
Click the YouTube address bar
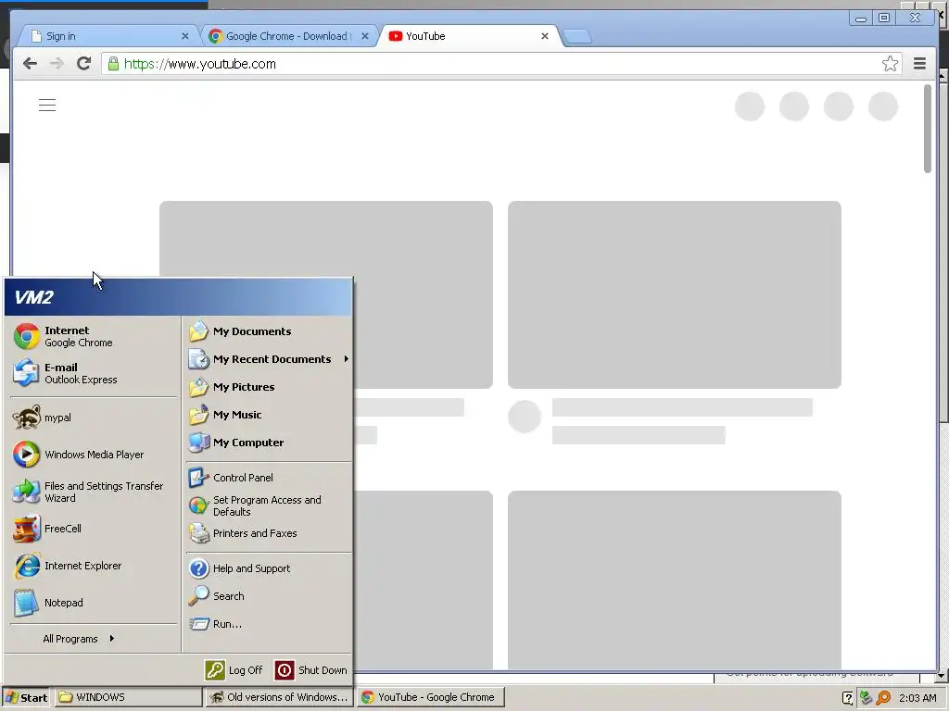(x=501, y=64)
